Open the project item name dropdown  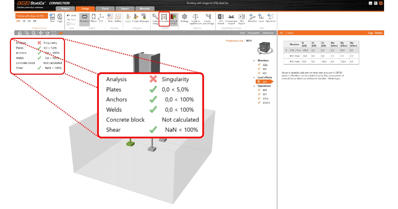click(47, 16)
